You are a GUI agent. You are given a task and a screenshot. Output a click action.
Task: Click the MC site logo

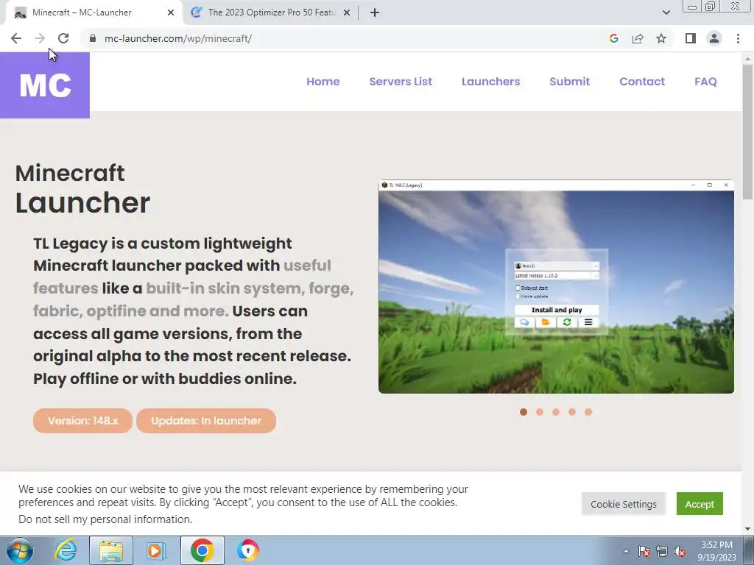45,85
